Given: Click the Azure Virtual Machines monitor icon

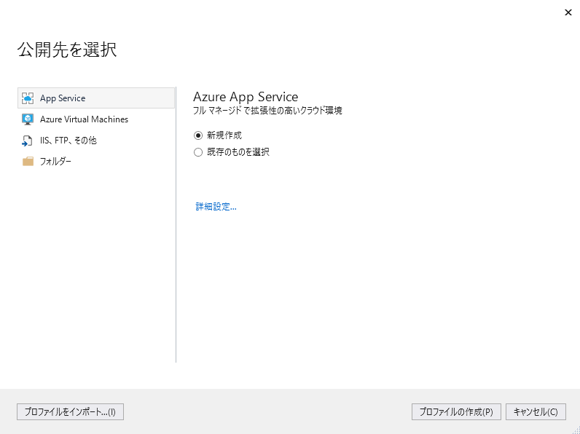Looking at the screenshot, I should point(28,119).
